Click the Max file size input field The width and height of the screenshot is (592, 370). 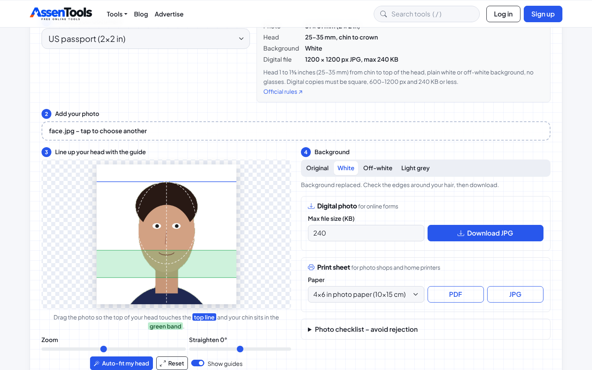[x=366, y=233]
